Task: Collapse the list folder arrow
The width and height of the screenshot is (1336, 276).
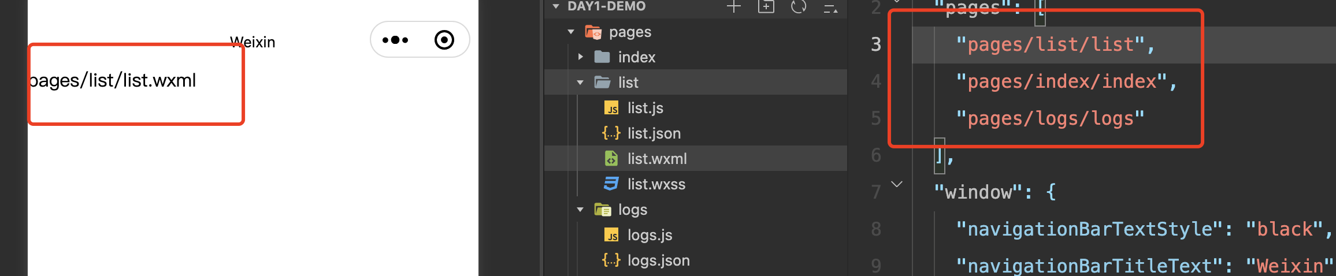Action: [580, 83]
